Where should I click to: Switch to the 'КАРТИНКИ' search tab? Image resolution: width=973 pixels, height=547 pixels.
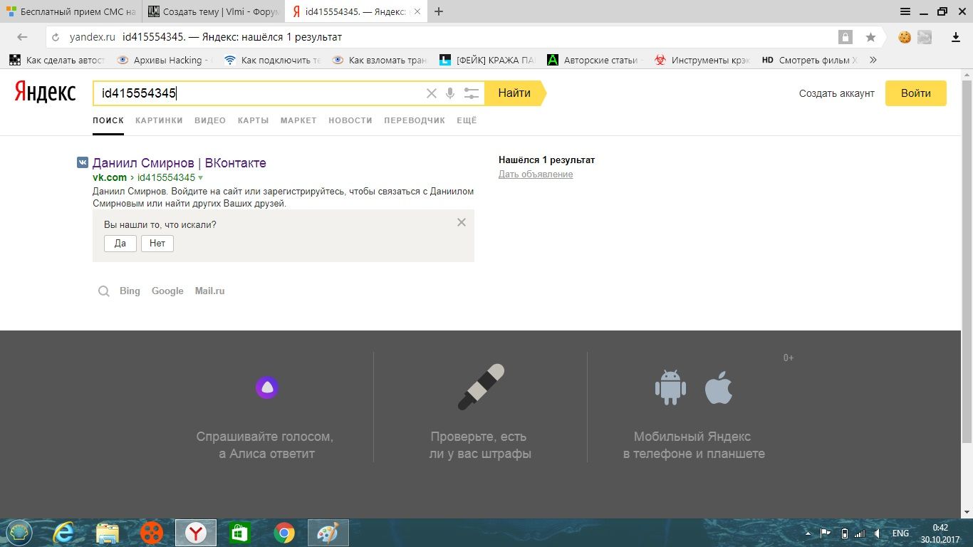[x=159, y=120]
